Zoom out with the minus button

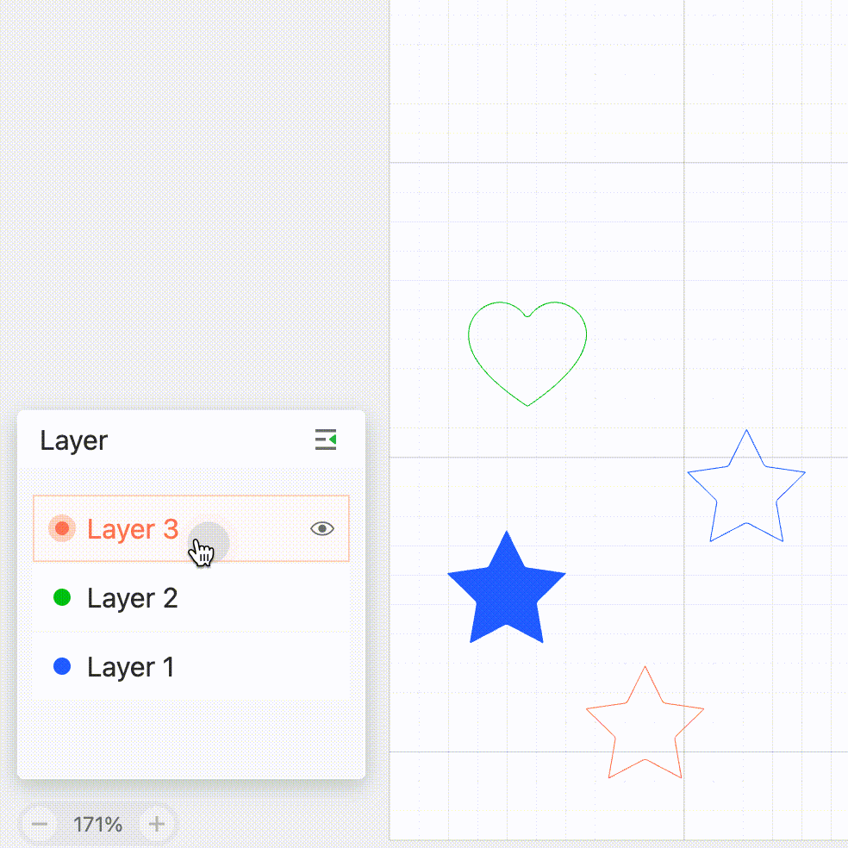click(40, 824)
